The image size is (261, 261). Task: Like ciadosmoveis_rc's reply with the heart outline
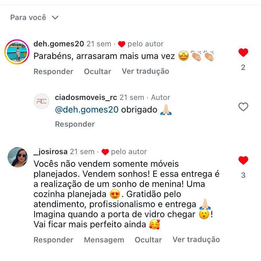click(x=243, y=107)
